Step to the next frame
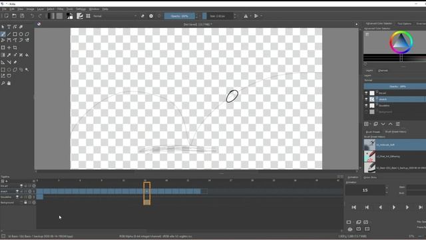 407,207
